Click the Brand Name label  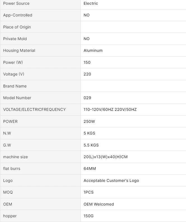[15, 86]
